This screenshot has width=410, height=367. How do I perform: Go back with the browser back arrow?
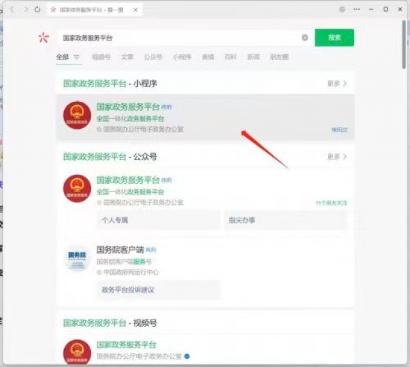coord(12,10)
